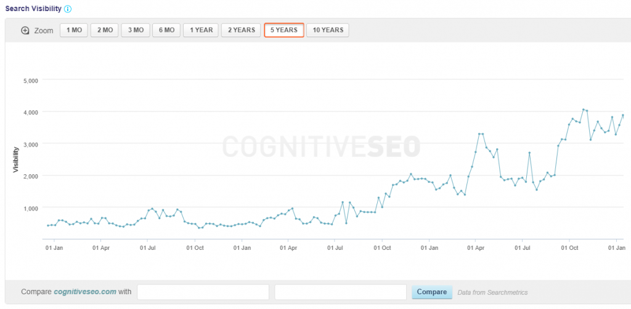The height and width of the screenshot is (309, 631).
Task: Click the first data point on the line
Action: (48, 225)
